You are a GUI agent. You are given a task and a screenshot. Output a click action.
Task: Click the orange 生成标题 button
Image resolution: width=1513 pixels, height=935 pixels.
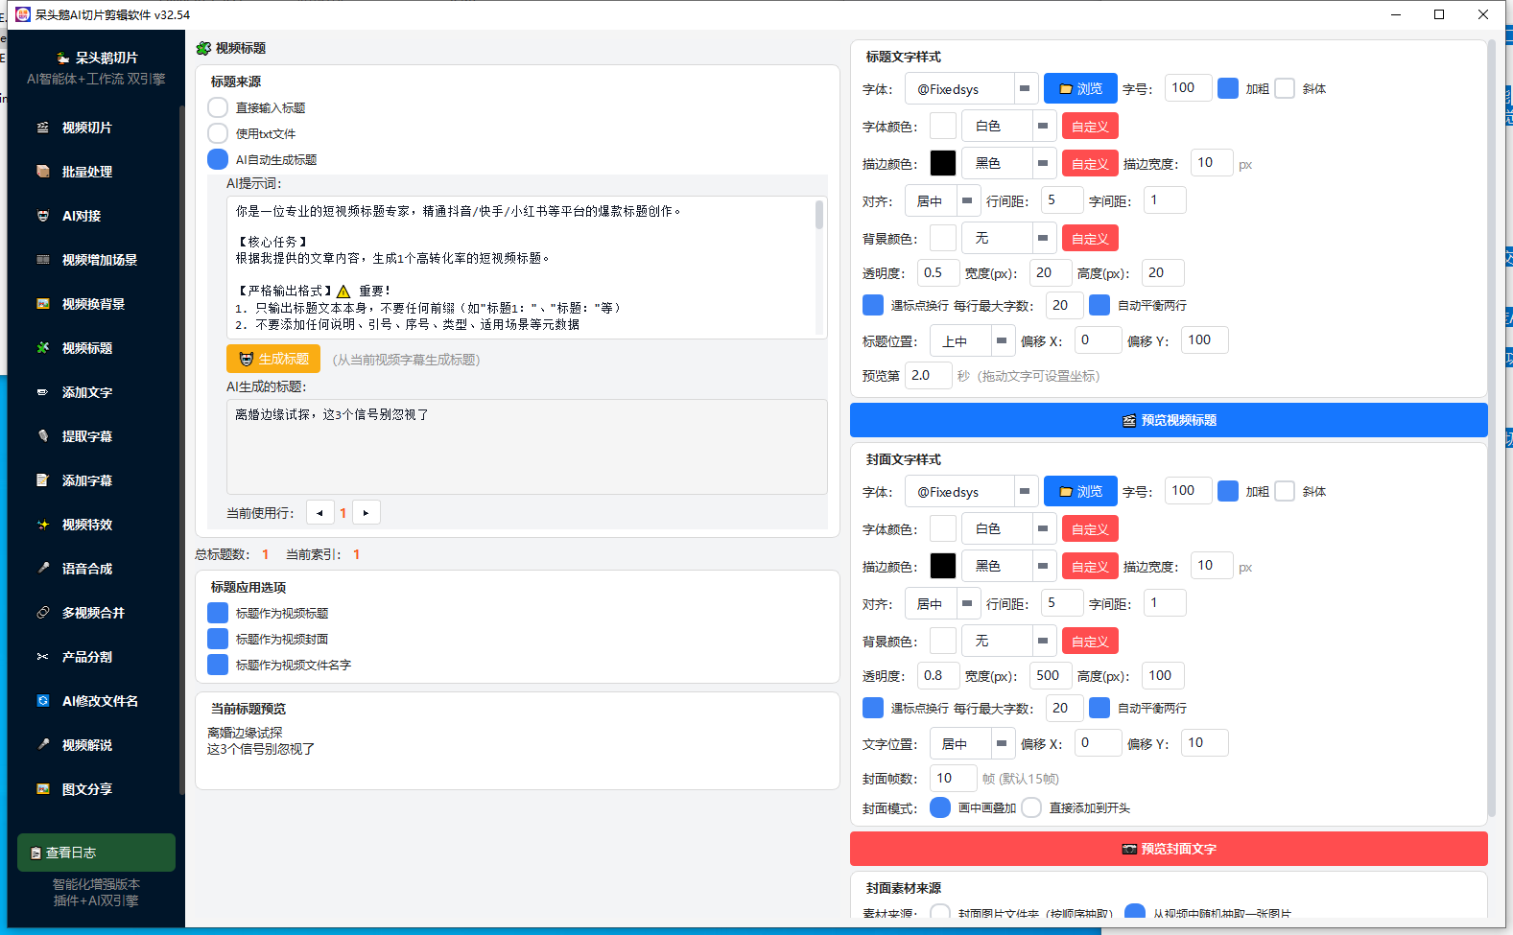tap(273, 359)
